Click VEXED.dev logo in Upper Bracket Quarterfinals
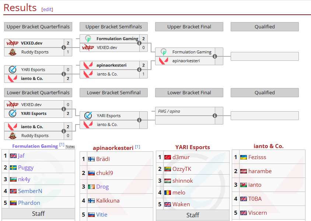The image size is (311, 221). (x=12, y=43)
